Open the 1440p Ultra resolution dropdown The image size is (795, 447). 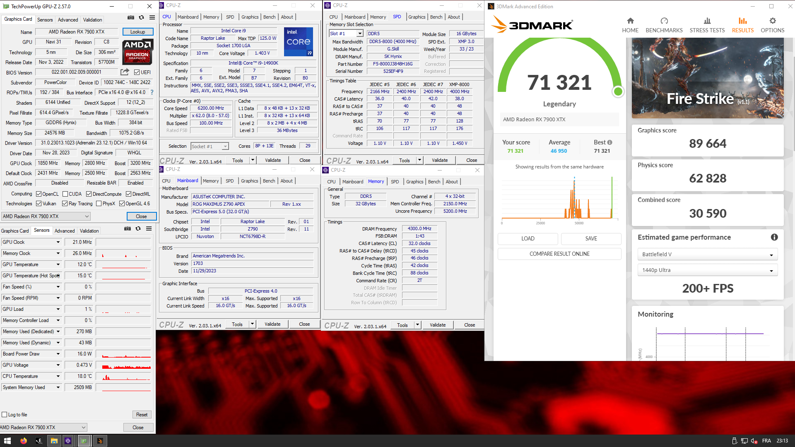(708, 270)
